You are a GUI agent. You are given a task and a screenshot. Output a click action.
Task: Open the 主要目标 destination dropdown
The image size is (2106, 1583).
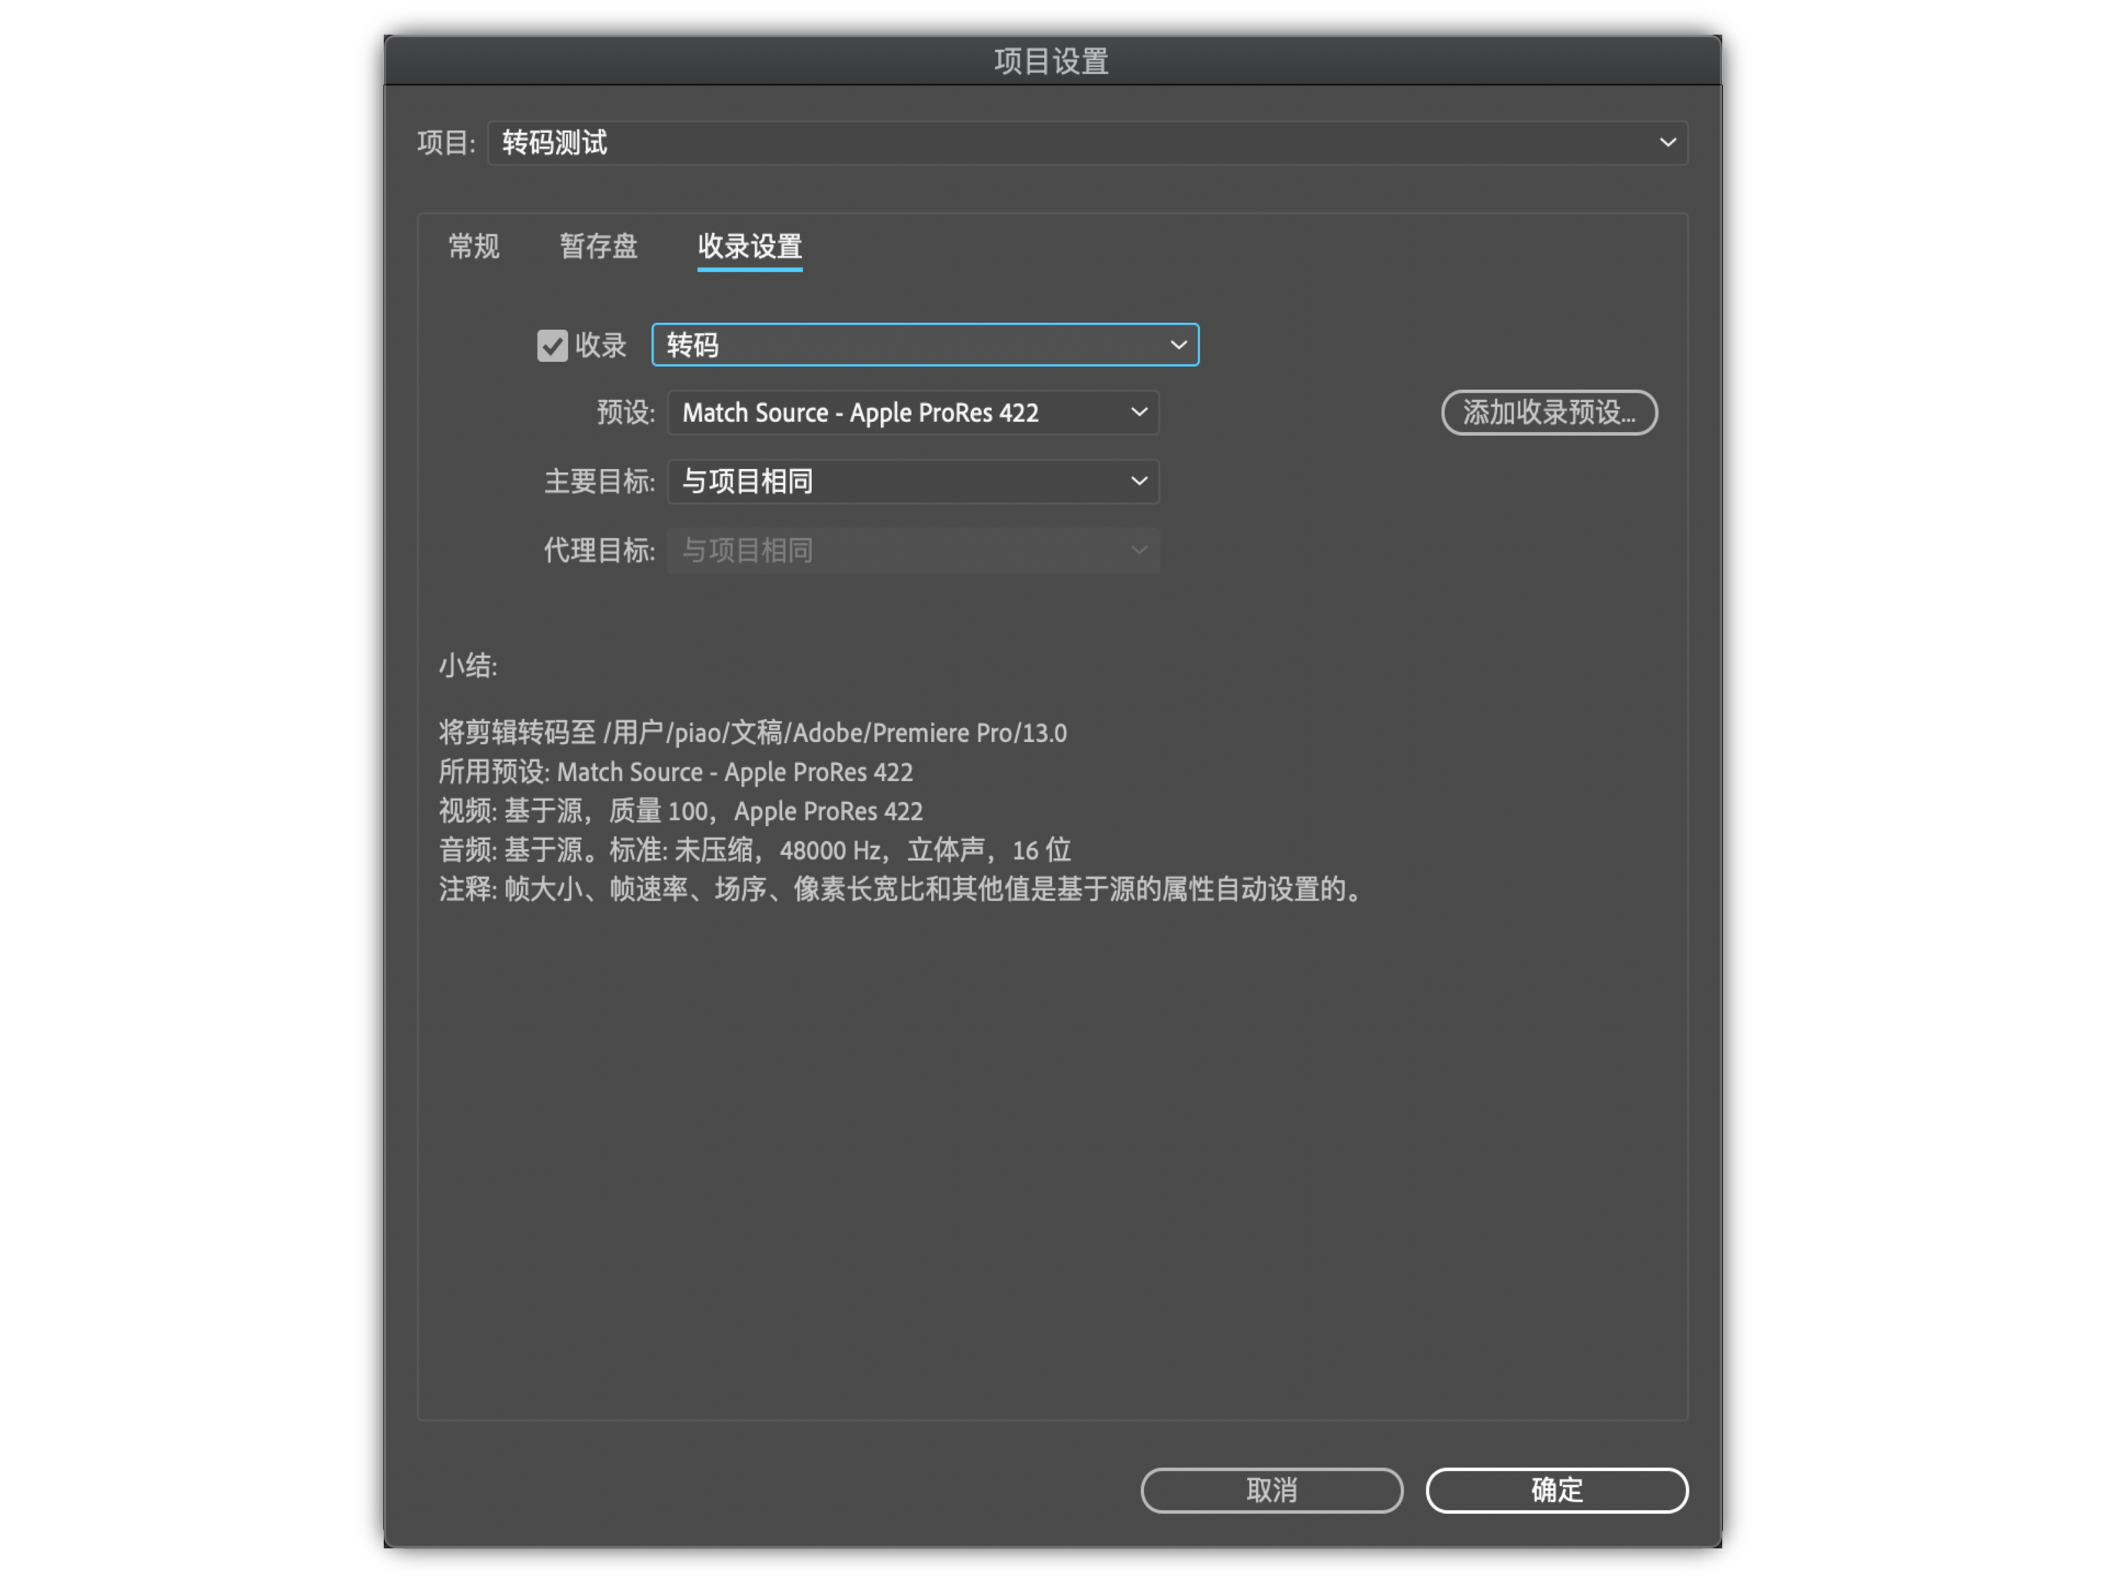(x=912, y=481)
